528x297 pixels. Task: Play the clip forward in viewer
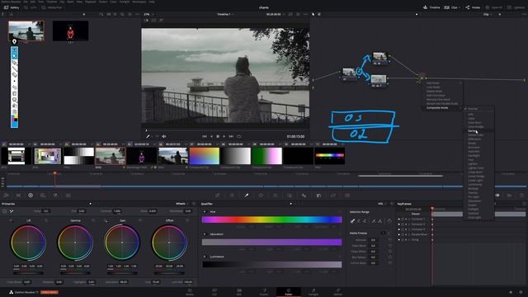[224, 136]
